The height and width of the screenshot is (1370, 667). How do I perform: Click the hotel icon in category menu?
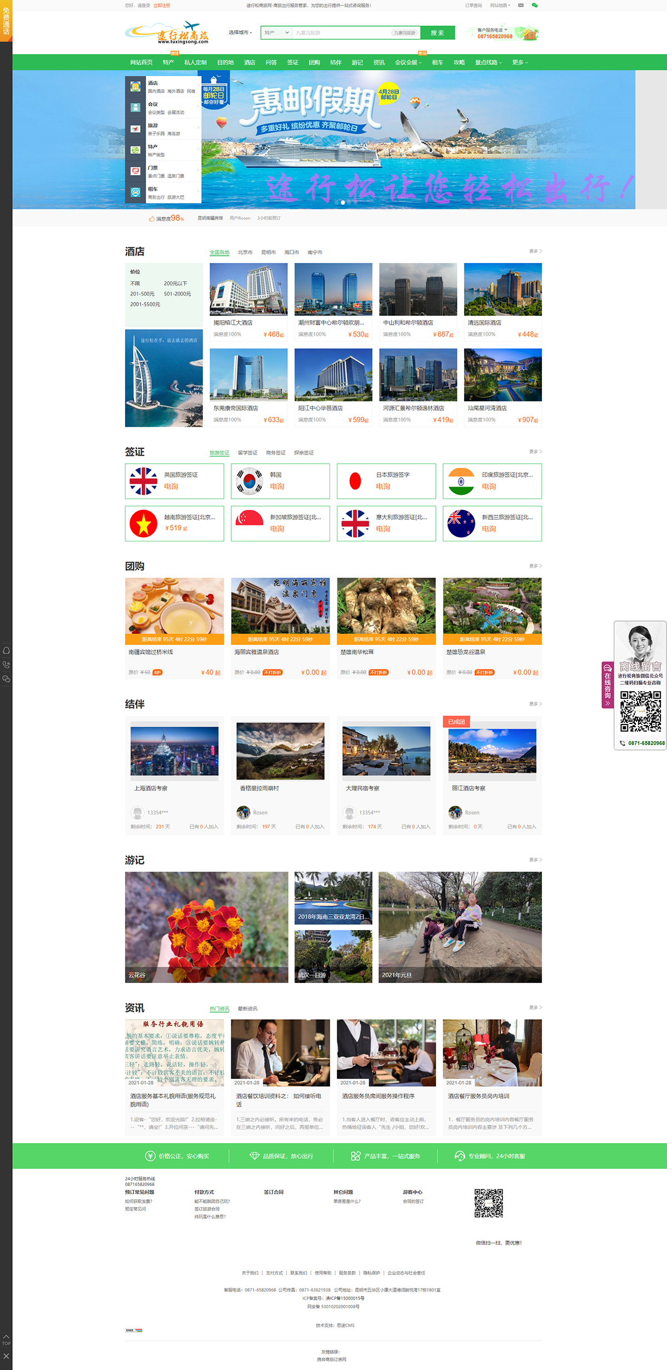(x=136, y=87)
